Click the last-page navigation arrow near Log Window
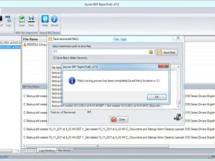The image size is (215, 161). [35, 151]
